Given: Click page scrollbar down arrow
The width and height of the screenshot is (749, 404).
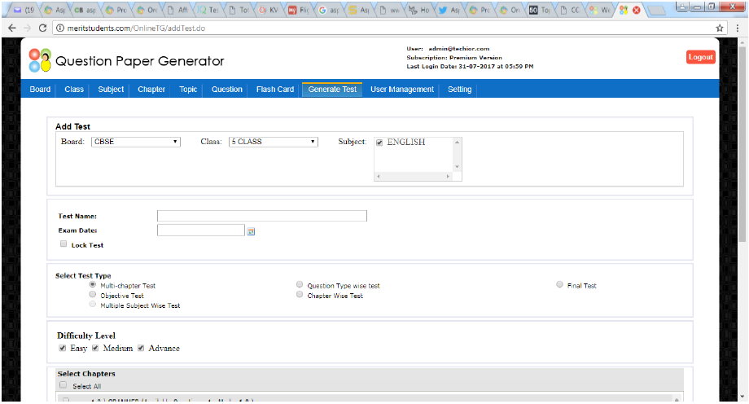Looking at the screenshot, I should pos(742,397).
